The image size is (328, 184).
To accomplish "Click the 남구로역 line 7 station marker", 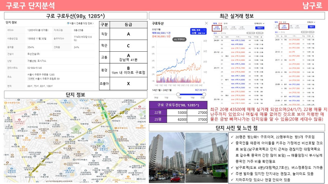I will point(41,163).
